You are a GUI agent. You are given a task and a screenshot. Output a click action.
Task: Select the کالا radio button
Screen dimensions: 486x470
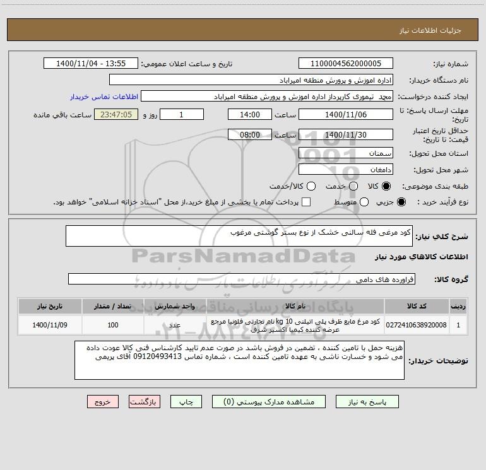tap(386, 186)
